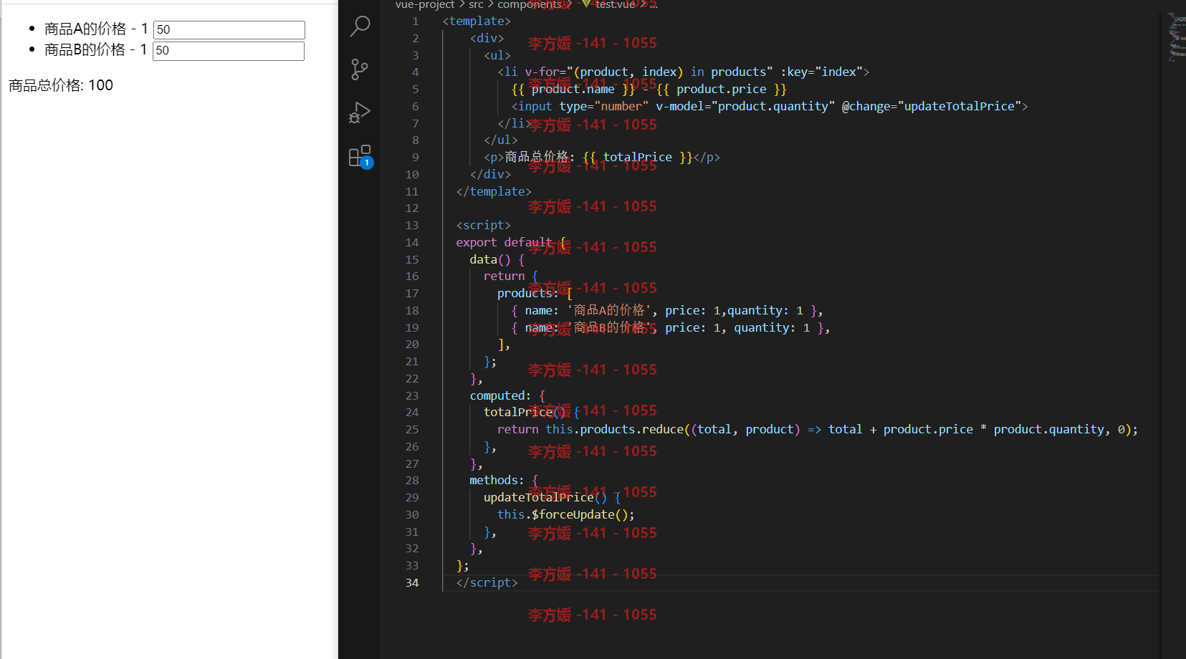The height and width of the screenshot is (659, 1186).
Task: Click '</script>' closing tag on line 34
Action: [x=487, y=583]
